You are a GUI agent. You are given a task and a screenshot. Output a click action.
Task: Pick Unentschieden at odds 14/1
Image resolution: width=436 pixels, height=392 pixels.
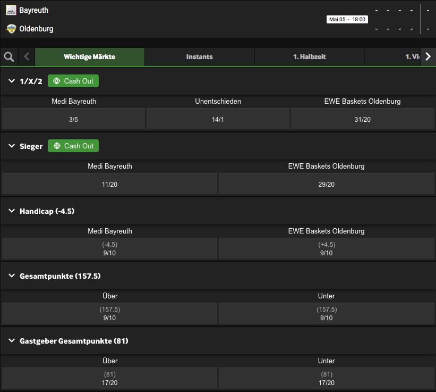click(x=218, y=119)
